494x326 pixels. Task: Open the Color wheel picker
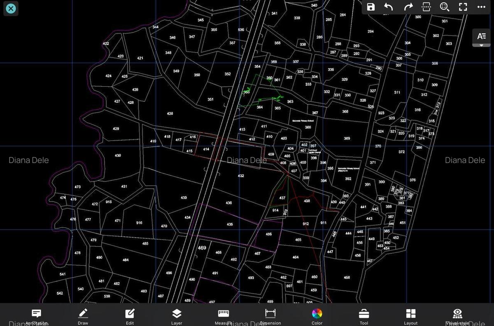pos(317,317)
